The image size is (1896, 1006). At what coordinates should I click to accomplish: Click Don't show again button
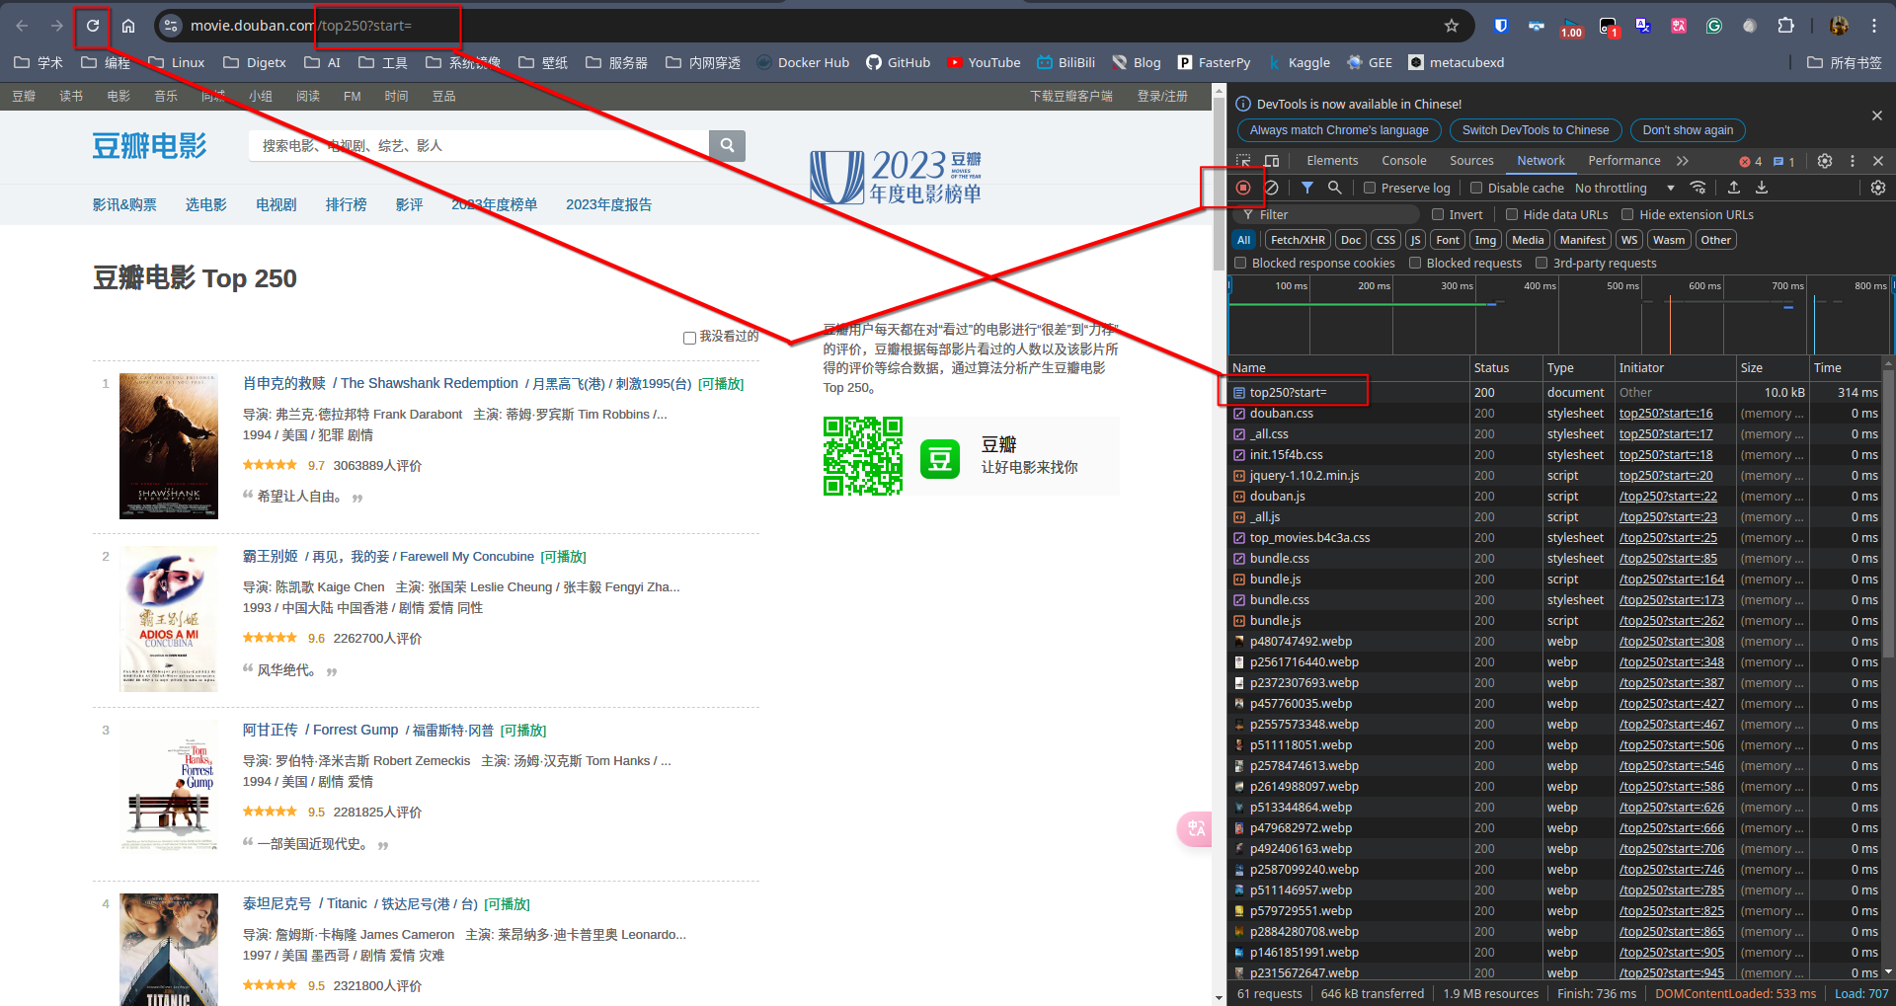(1688, 130)
